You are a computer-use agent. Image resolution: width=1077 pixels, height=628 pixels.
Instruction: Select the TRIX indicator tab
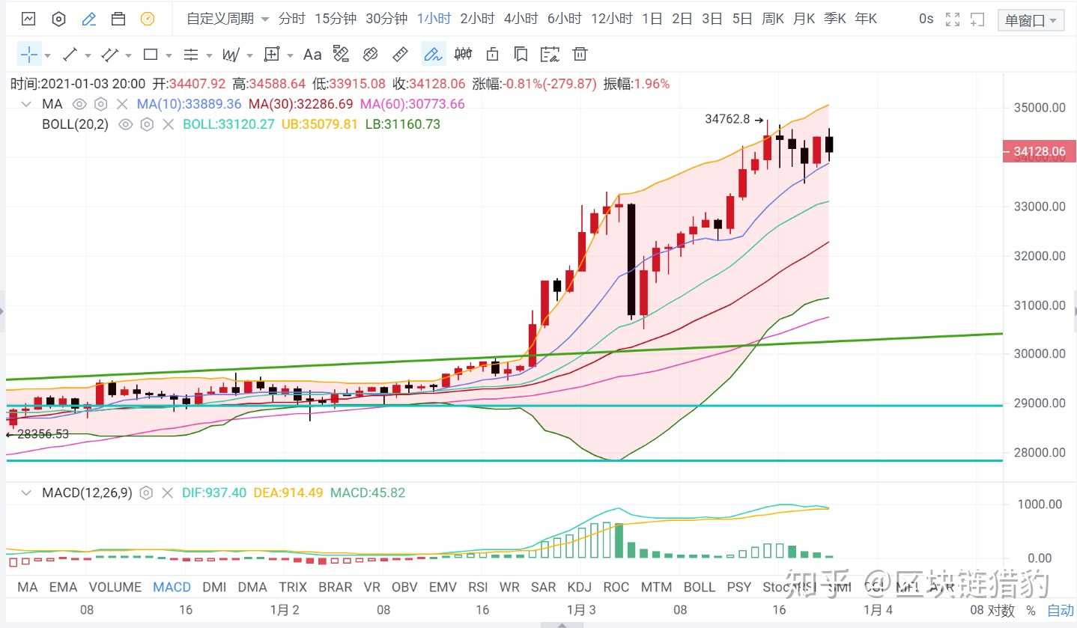(293, 587)
